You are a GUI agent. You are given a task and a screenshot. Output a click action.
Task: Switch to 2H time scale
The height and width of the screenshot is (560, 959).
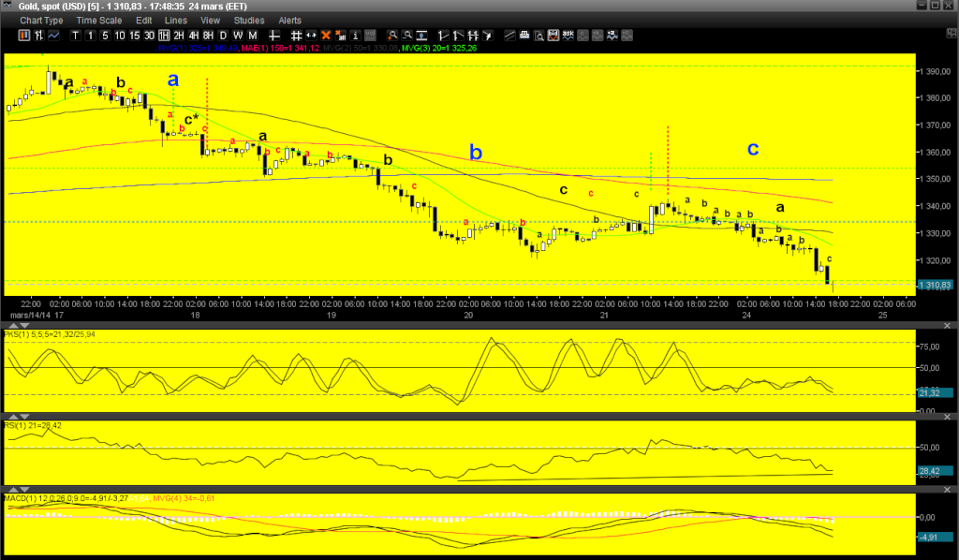click(x=179, y=36)
